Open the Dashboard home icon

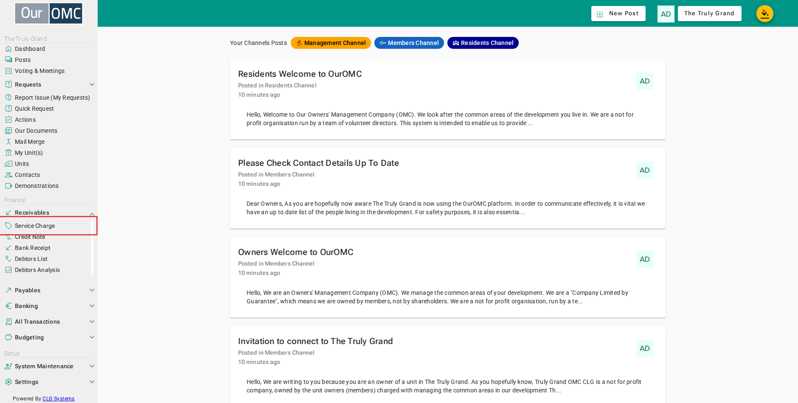pyautogui.click(x=8, y=49)
